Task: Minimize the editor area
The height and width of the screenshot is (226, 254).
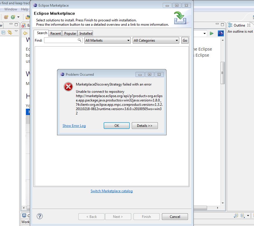Action: click(217, 24)
